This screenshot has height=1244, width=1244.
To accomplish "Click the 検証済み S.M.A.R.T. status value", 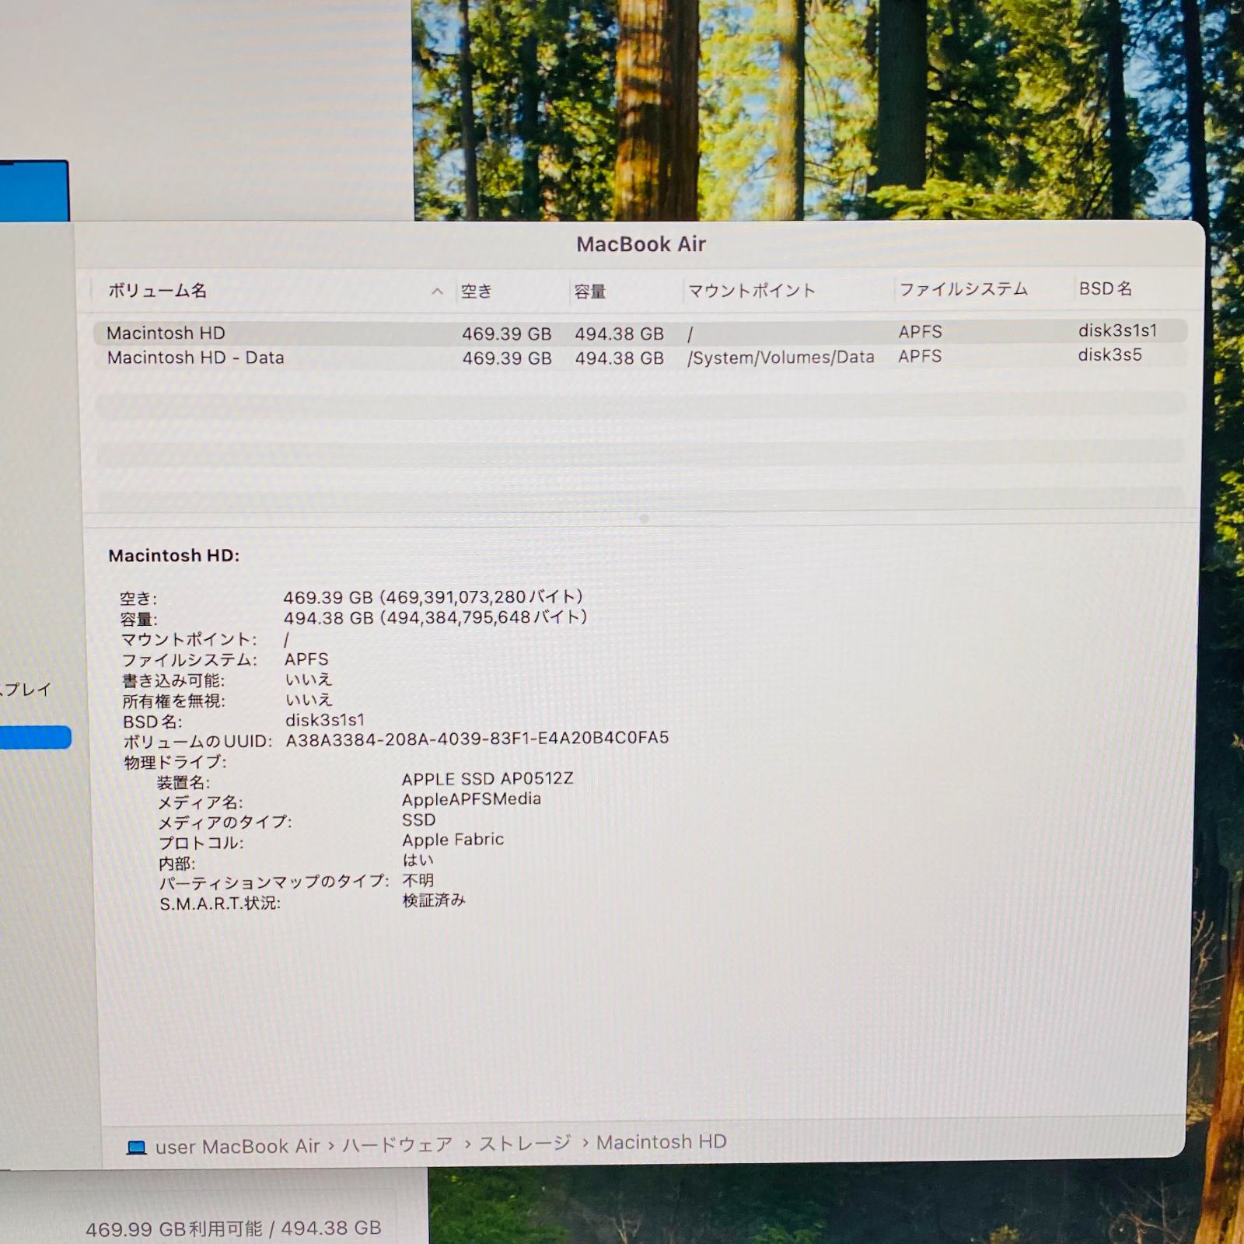I will pyautogui.click(x=434, y=900).
